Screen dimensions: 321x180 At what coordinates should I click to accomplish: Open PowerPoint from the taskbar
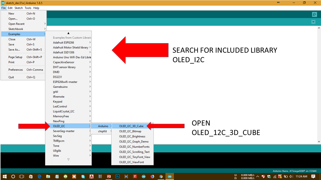109,176
